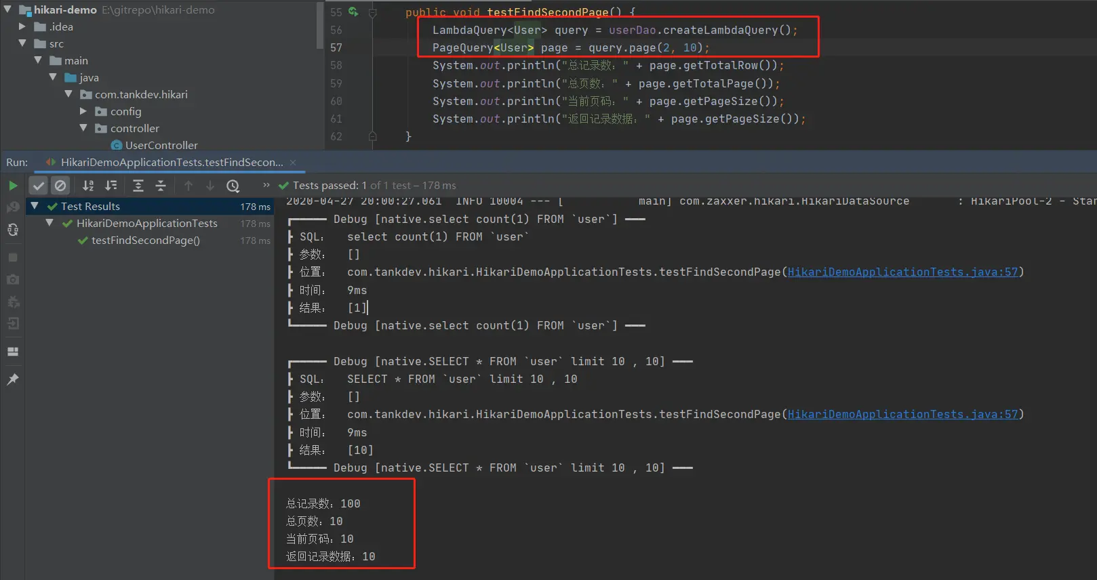Click the fold end marker at line 62

point(373,136)
